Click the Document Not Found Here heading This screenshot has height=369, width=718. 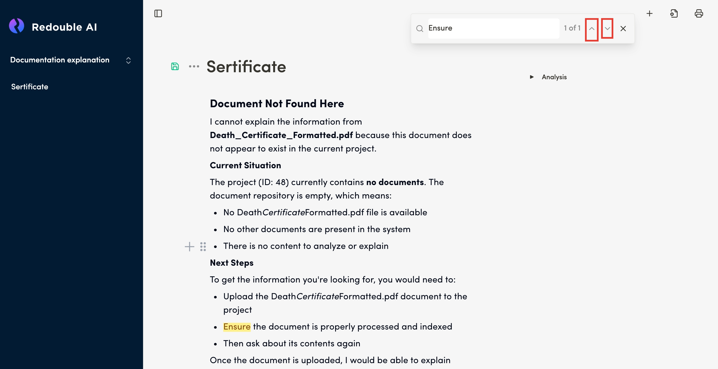tap(277, 104)
